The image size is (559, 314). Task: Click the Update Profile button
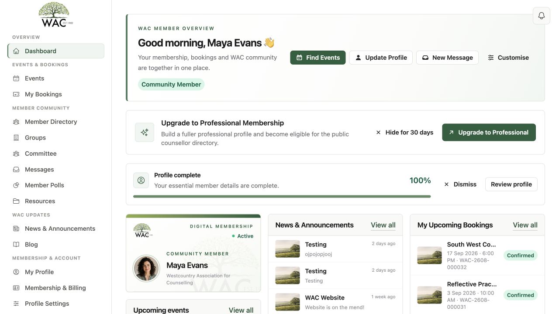tap(381, 58)
